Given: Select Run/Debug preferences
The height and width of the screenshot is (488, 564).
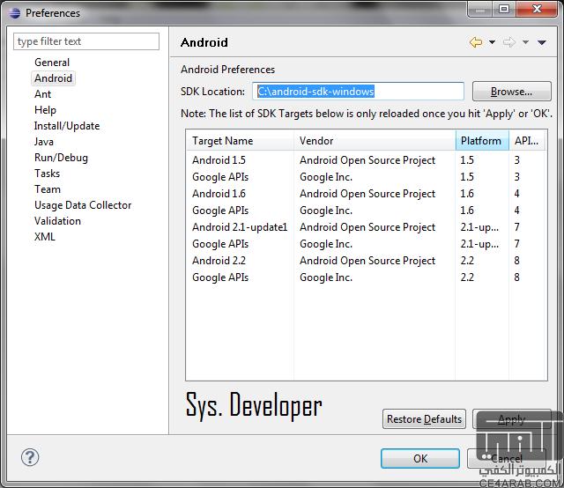Looking at the screenshot, I should point(61,158).
